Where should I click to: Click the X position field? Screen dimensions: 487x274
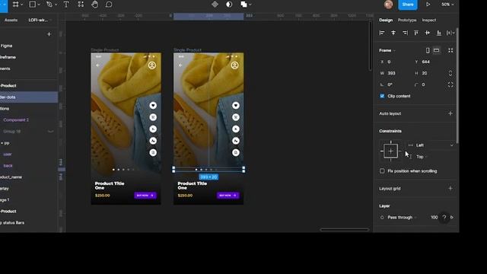coord(395,62)
